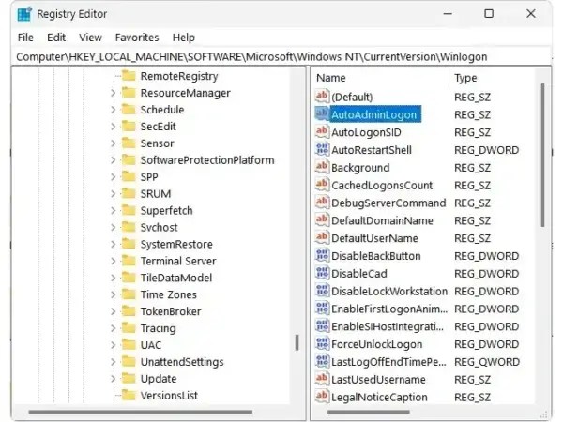Expand the SoftwareProtectionPlatform key

pyautogui.click(x=114, y=160)
